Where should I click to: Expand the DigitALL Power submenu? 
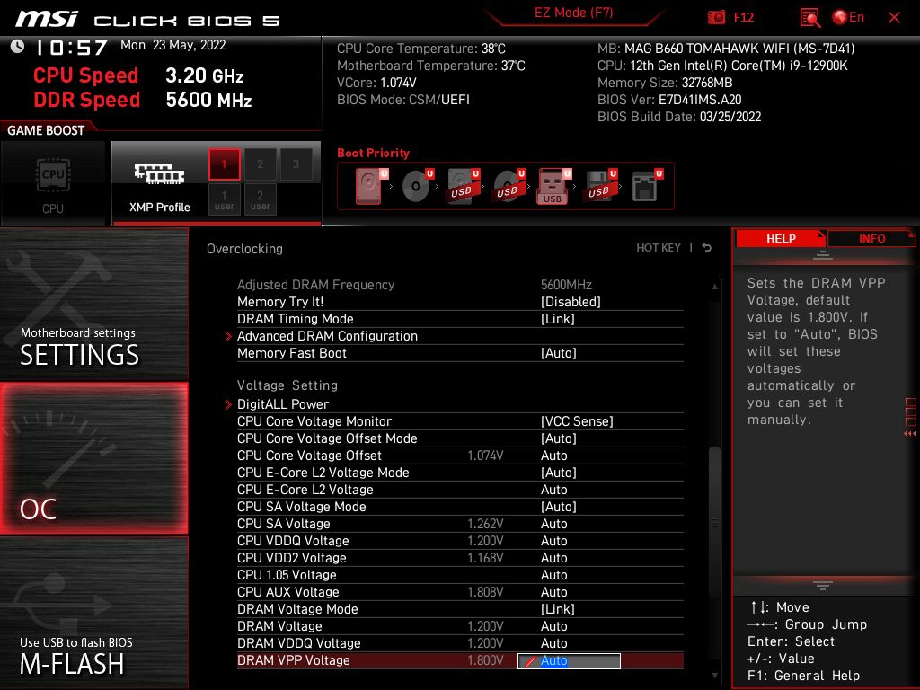pos(460,404)
